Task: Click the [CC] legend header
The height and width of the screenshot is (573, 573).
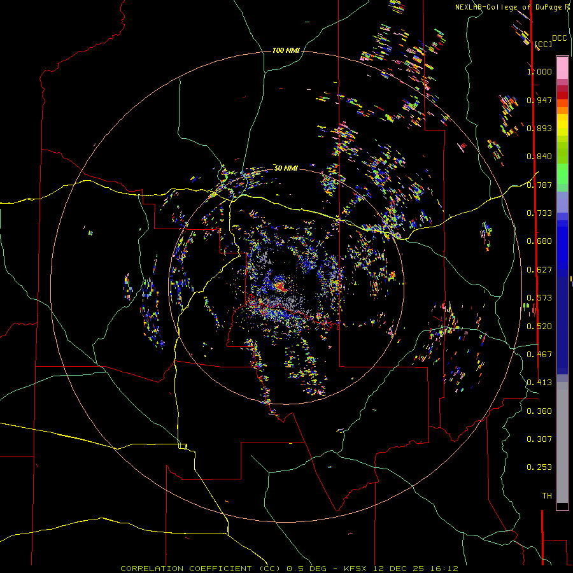Action: coord(543,44)
